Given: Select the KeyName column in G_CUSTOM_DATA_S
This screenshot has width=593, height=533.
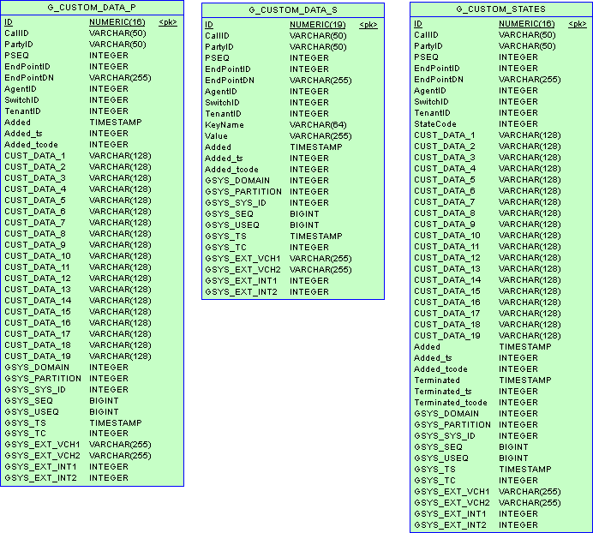Looking at the screenshot, I should (225, 125).
